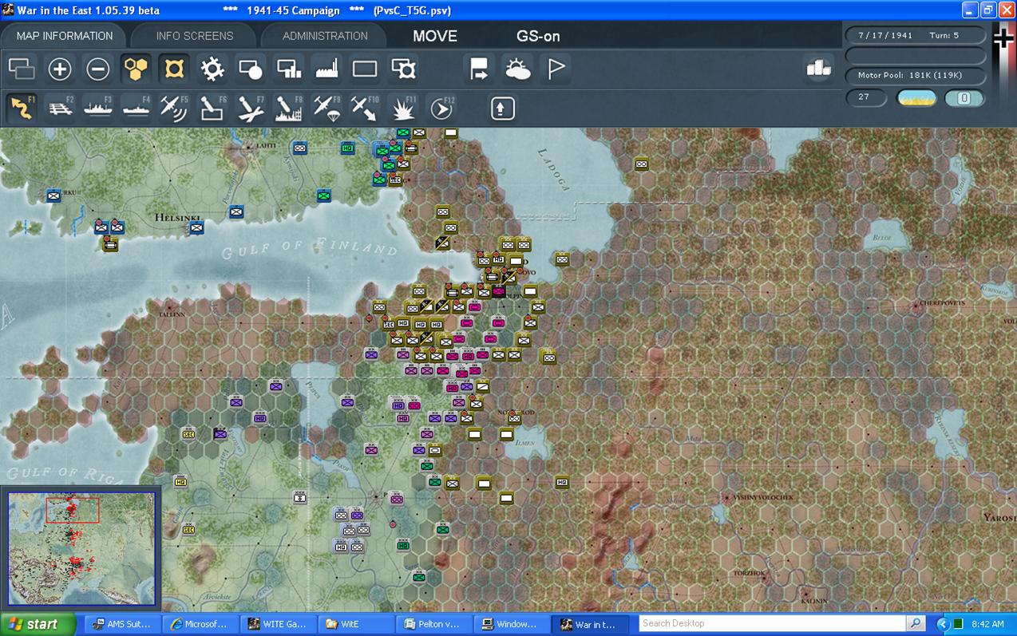Click the Search Desktop input field
The width and height of the screenshot is (1017, 636).
coord(774,623)
